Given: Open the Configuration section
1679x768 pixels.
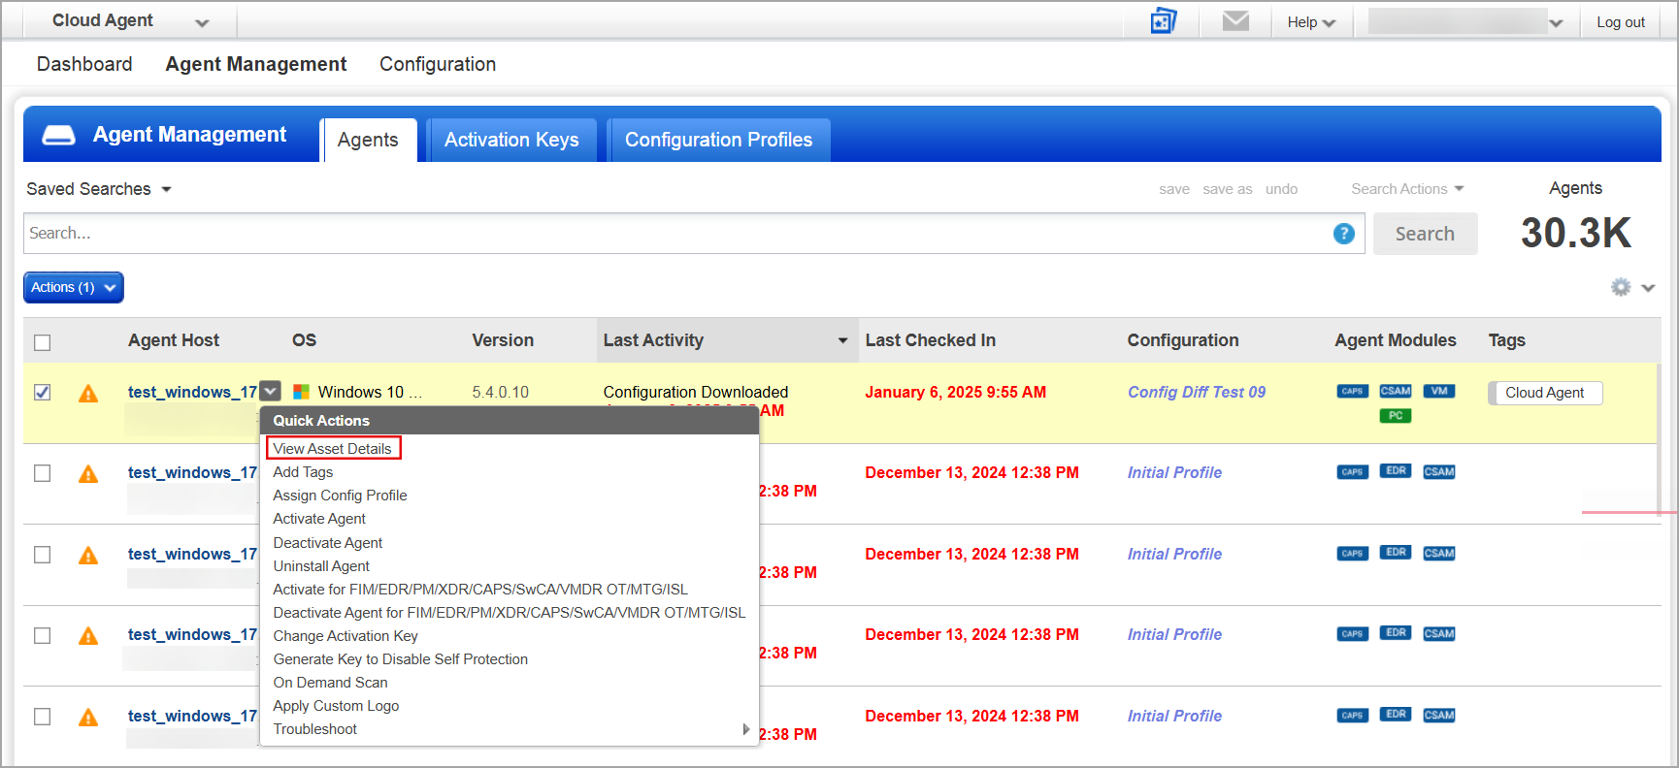Looking at the screenshot, I should click(438, 64).
